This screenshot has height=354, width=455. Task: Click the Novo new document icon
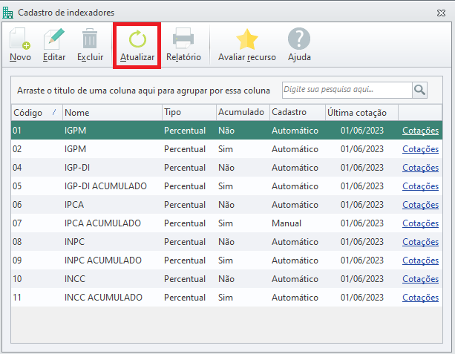point(20,39)
